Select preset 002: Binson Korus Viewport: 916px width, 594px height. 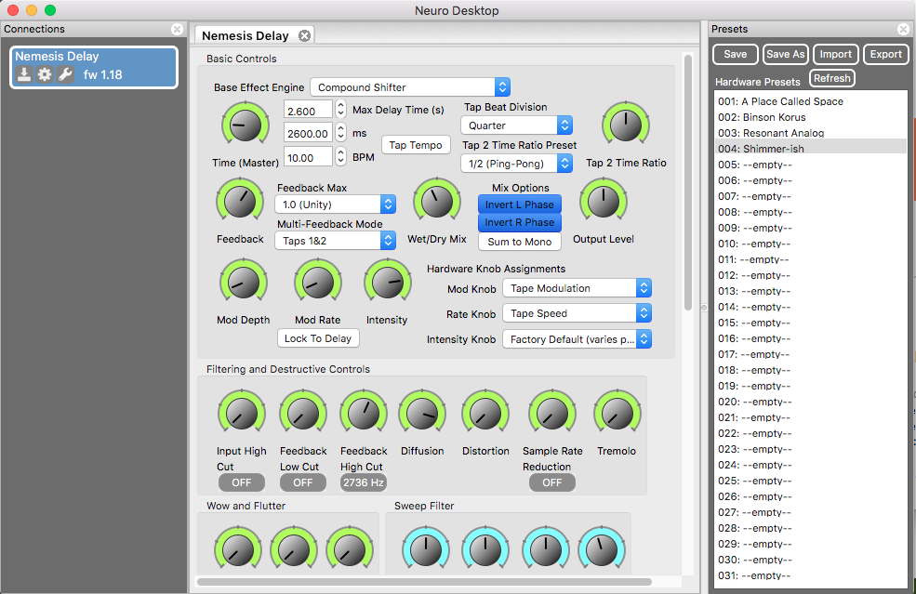coord(810,117)
